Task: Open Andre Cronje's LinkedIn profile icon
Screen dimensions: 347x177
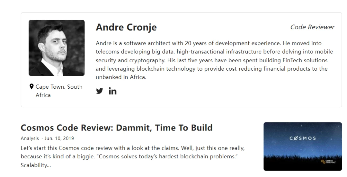Action: [112, 91]
